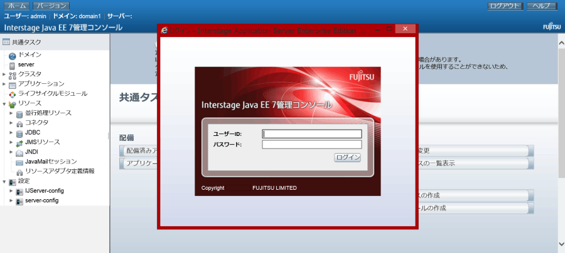Click the ログアウト button
The height and width of the screenshot is (253, 565).
pyautogui.click(x=505, y=6)
